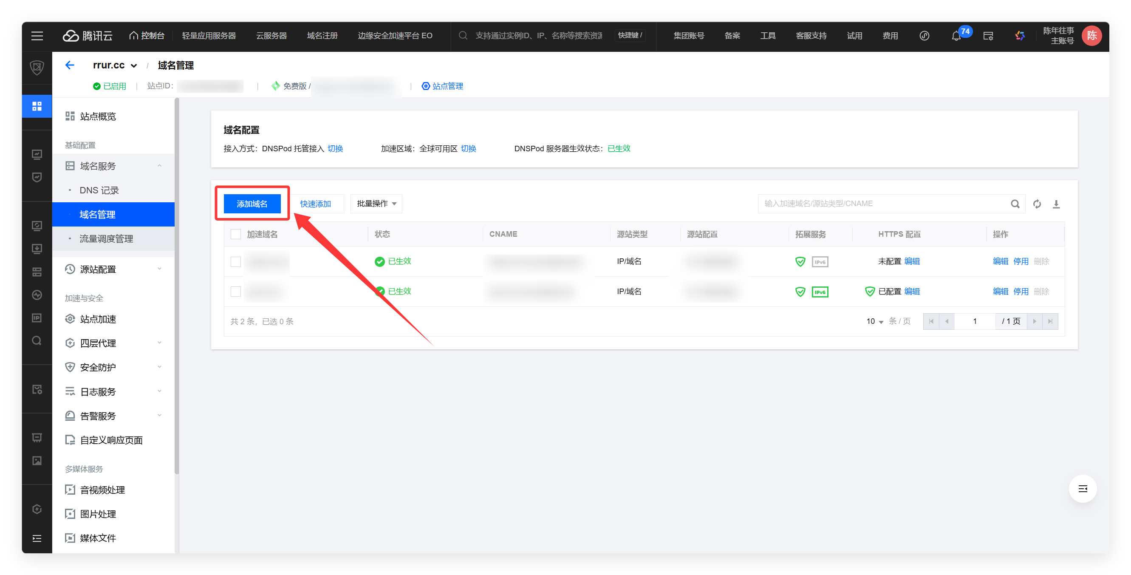Click the circular music-note icon in top bar
Screen dimensions: 1131x575
(924, 36)
